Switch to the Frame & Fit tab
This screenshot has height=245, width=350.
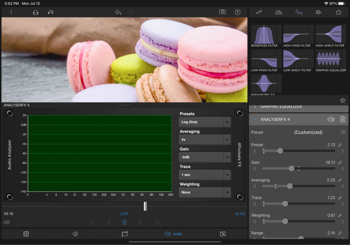pyautogui.click(x=124, y=234)
